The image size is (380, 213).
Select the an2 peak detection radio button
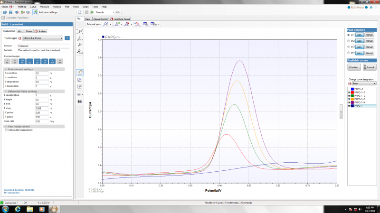point(349,41)
